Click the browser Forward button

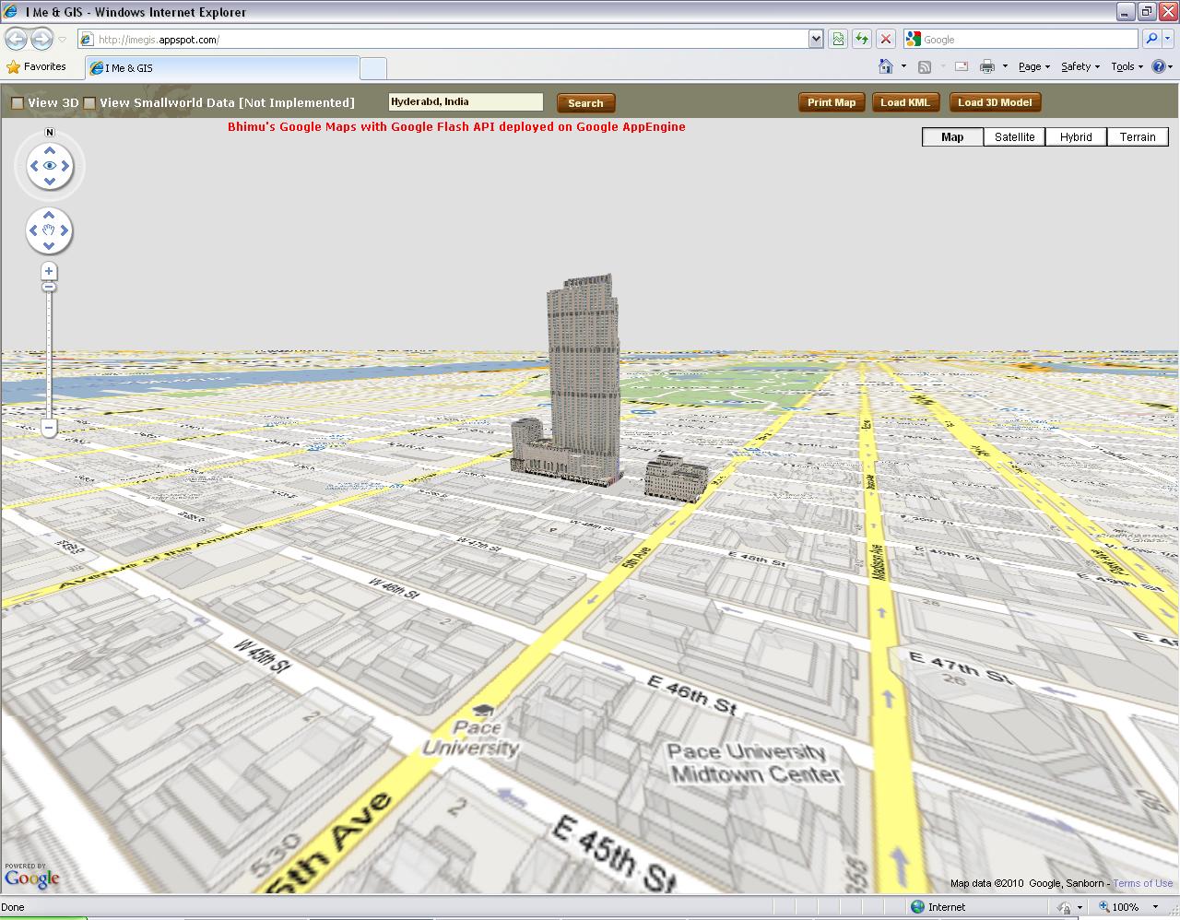(x=41, y=39)
